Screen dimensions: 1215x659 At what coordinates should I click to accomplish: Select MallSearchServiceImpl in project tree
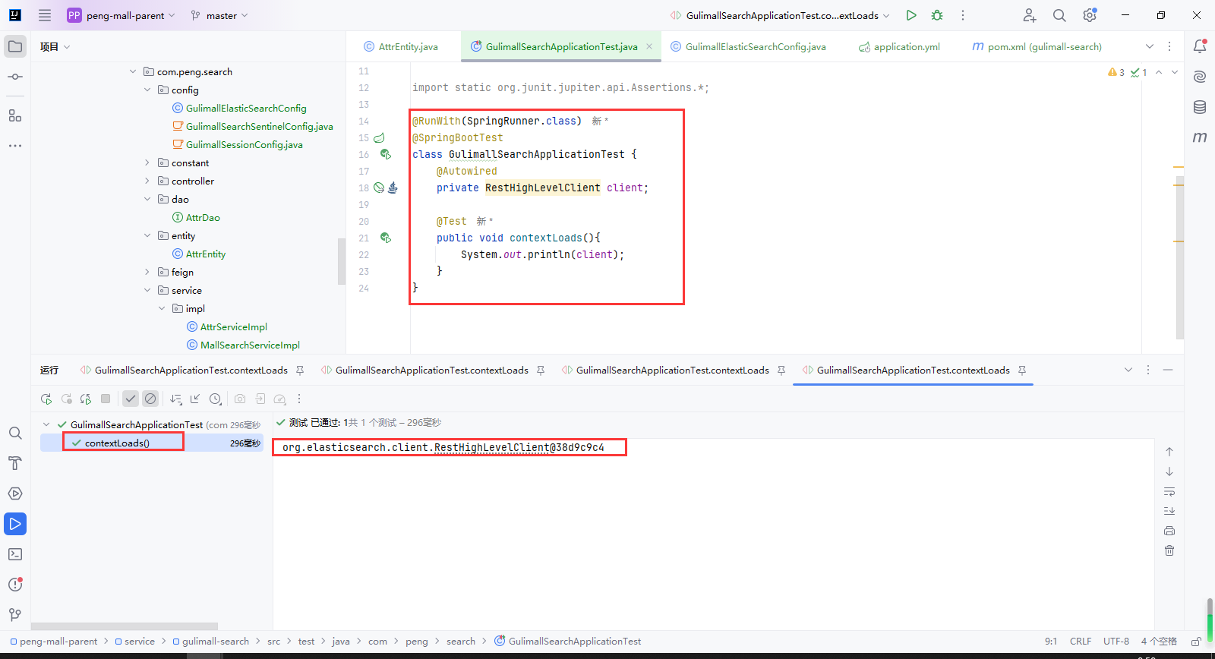pyautogui.click(x=250, y=345)
